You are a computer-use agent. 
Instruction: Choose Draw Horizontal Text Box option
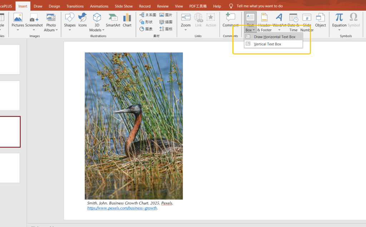coord(274,37)
